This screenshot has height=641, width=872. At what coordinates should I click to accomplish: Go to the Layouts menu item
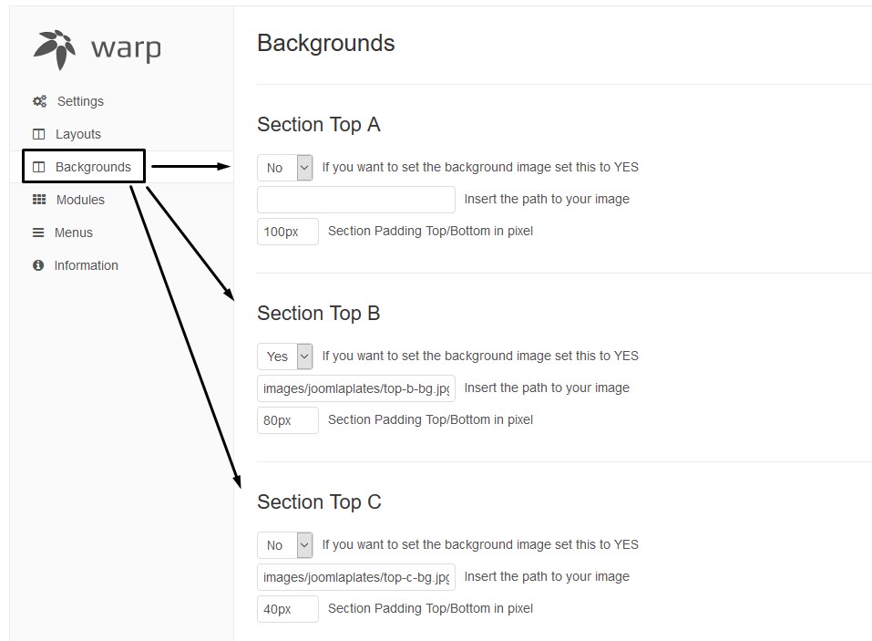coord(78,134)
